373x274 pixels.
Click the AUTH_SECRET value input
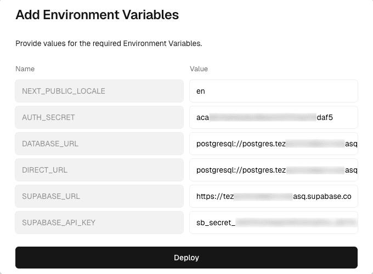point(273,117)
